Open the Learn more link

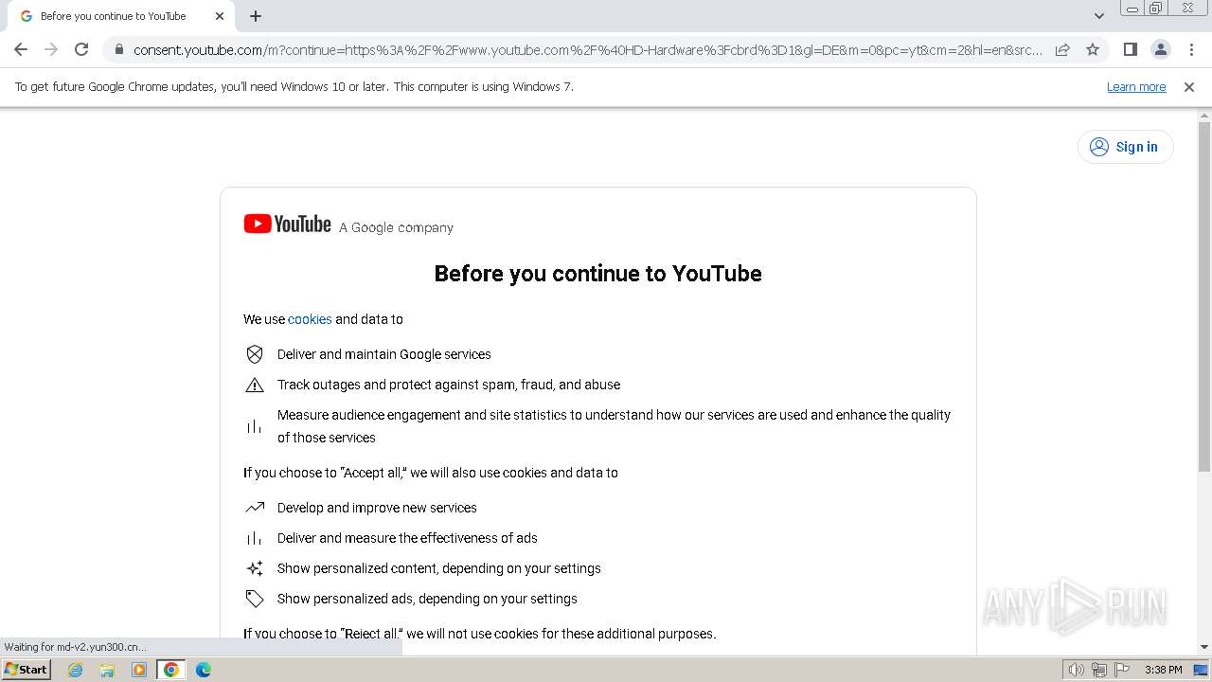coord(1136,86)
